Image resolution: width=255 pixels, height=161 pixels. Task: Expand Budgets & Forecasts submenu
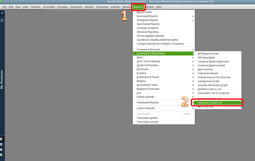164,89
